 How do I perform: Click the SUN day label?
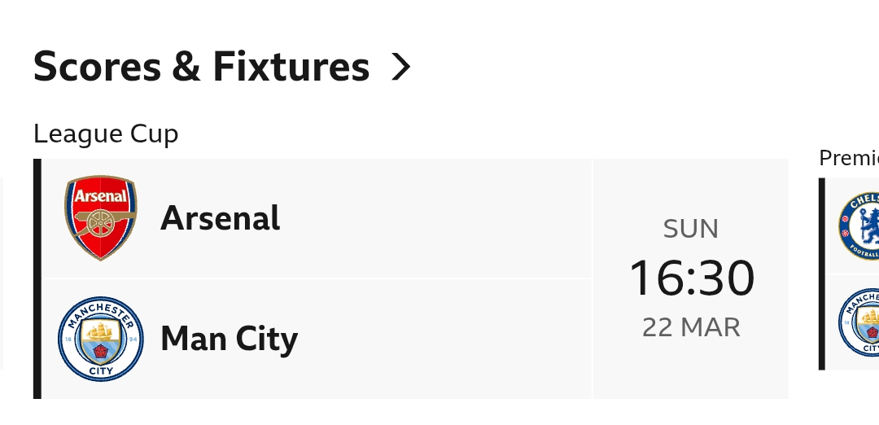691,230
